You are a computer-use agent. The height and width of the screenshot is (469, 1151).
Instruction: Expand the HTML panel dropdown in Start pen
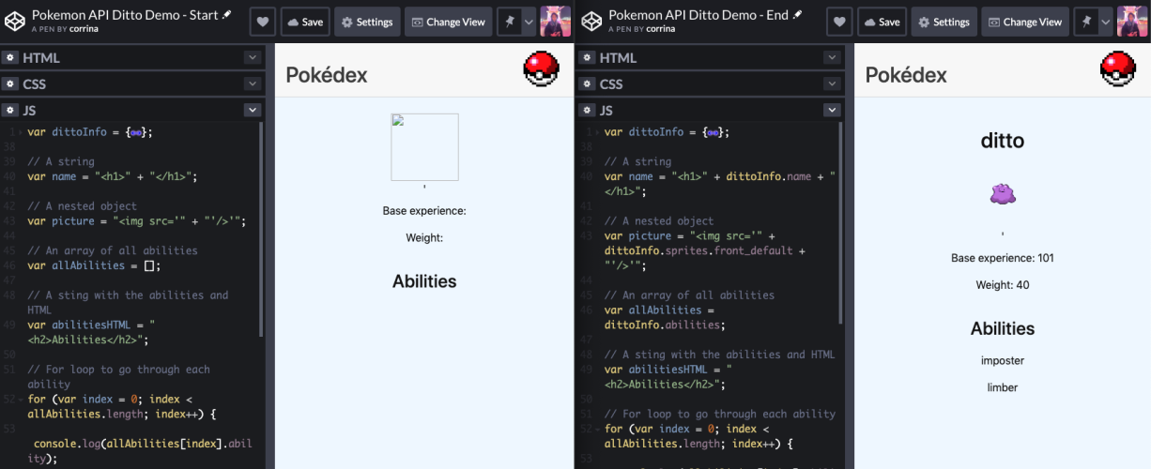252,57
